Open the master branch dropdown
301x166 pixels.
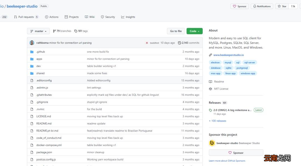[x=38, y=31]
